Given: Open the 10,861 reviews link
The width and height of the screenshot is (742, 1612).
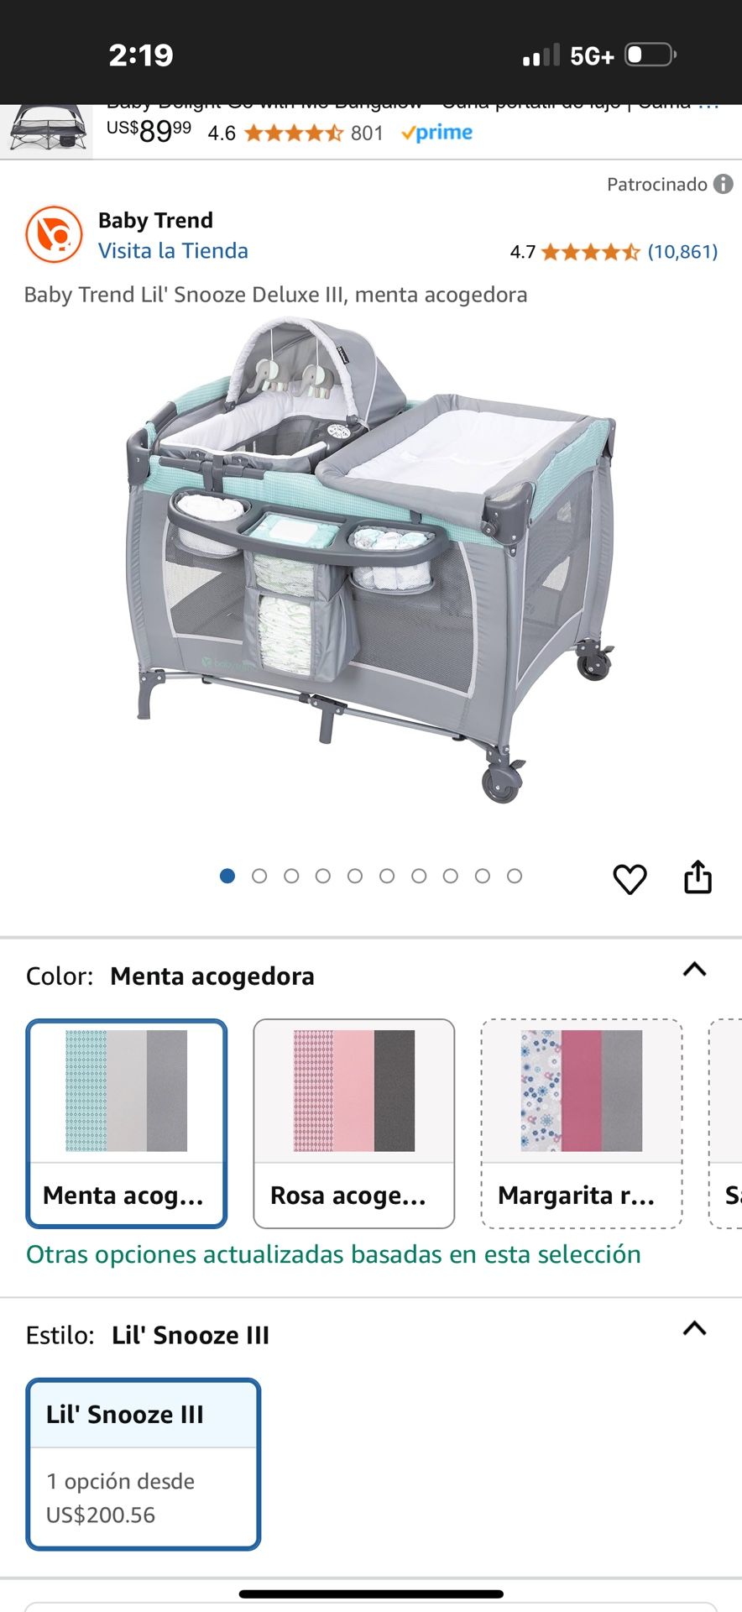Looking at the screenshot, I should (682, 252).
